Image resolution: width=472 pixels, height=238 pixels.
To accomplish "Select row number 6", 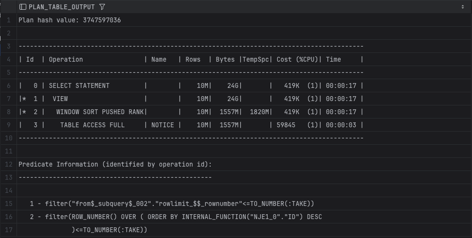I will 8,85.
